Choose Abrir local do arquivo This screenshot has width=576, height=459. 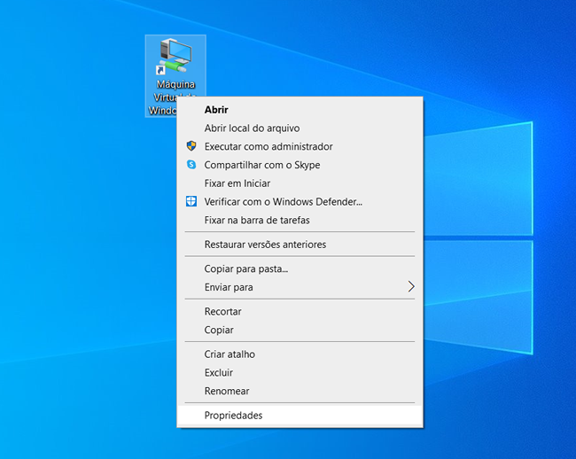[x=252, y=128]
